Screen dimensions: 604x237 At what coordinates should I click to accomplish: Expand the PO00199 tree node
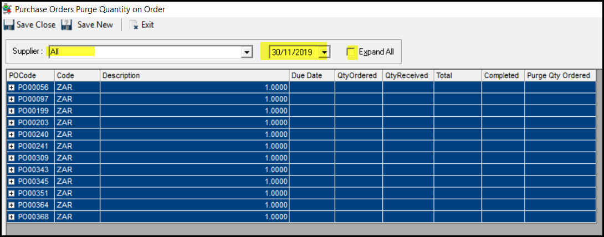click(12, 110)
